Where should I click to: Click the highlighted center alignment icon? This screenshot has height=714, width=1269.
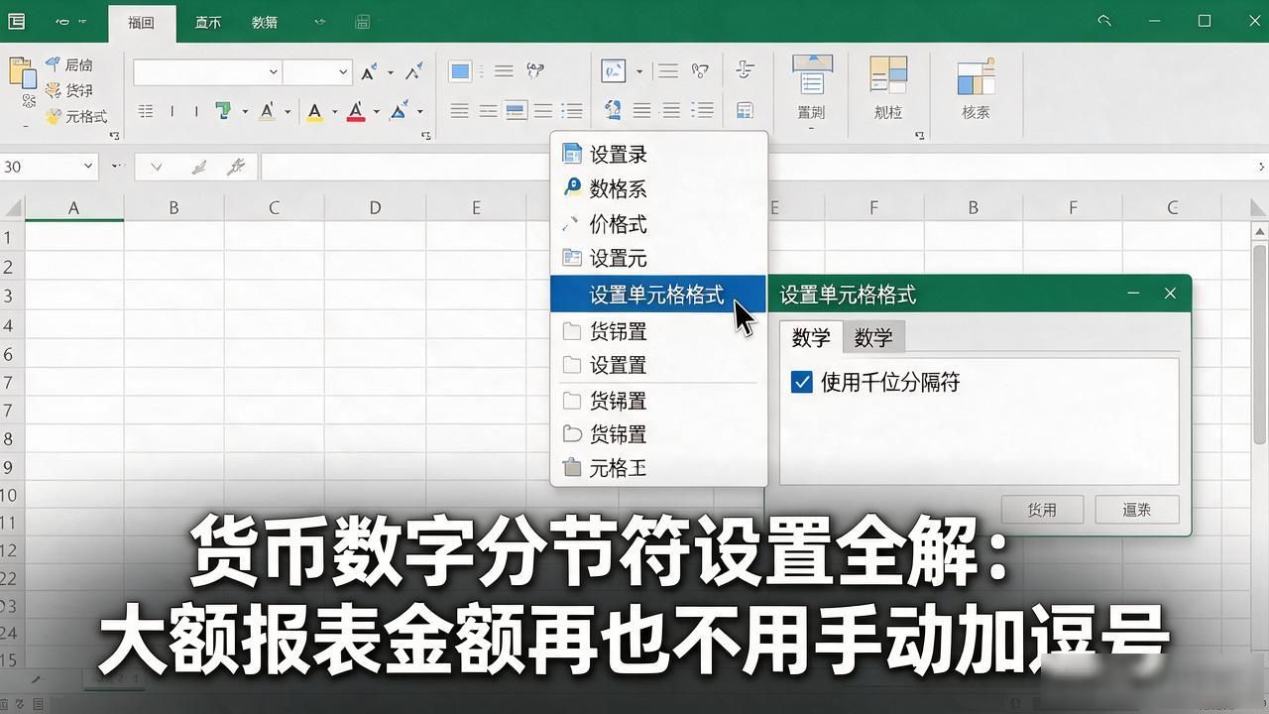tap(515, 111)
